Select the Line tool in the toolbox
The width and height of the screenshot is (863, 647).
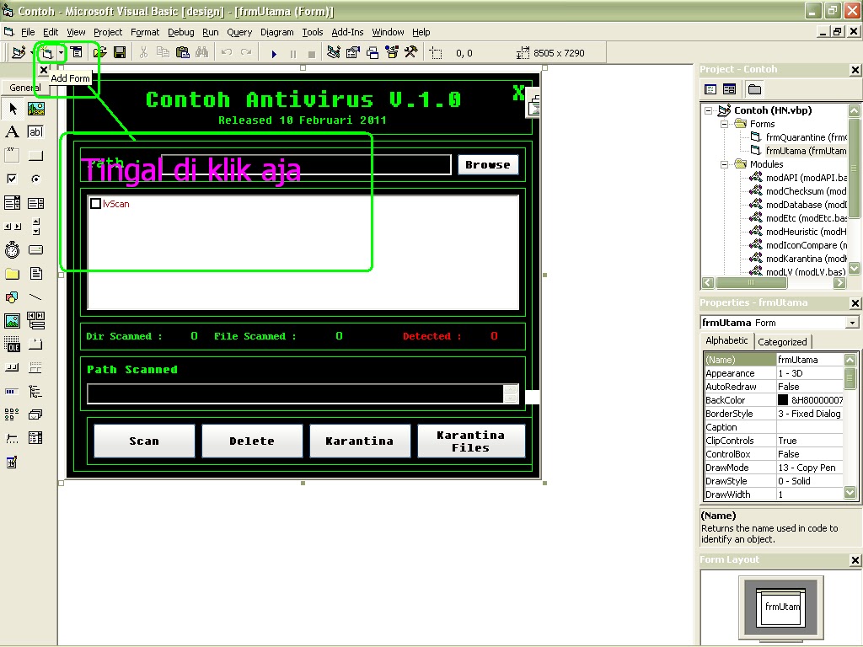pos(35,297)
